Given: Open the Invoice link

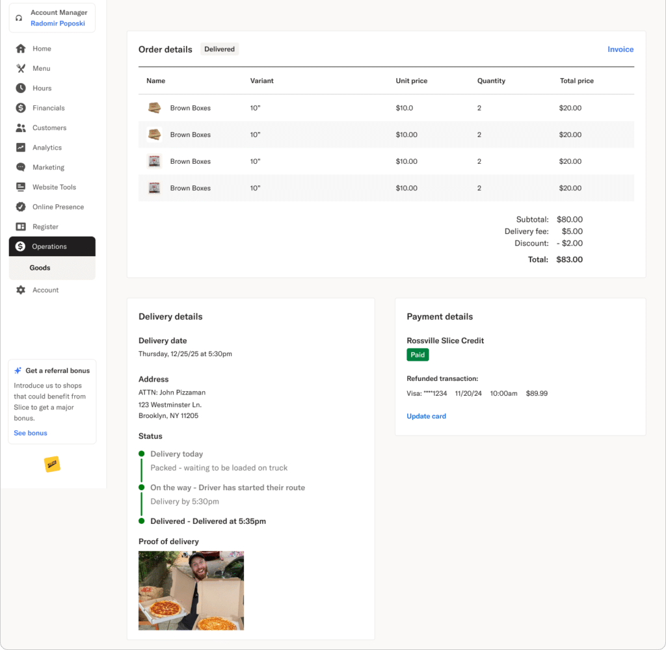Looking at the screenshot, I should point(620,49).
